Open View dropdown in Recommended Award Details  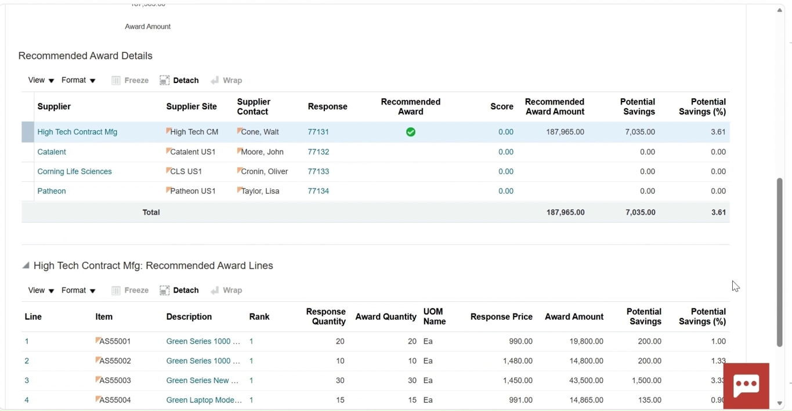tap(41, 80)
